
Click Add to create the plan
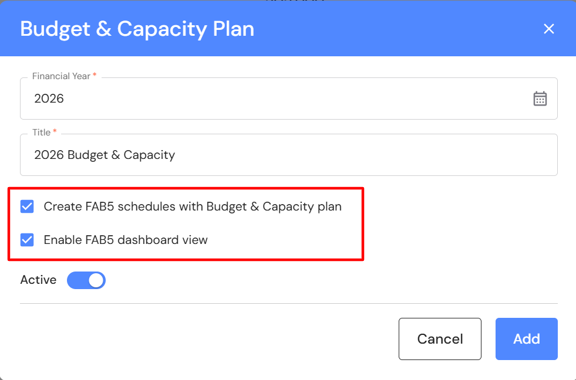tap(526, 339)
